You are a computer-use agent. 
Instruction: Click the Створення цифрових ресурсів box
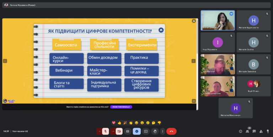[141, 85]
